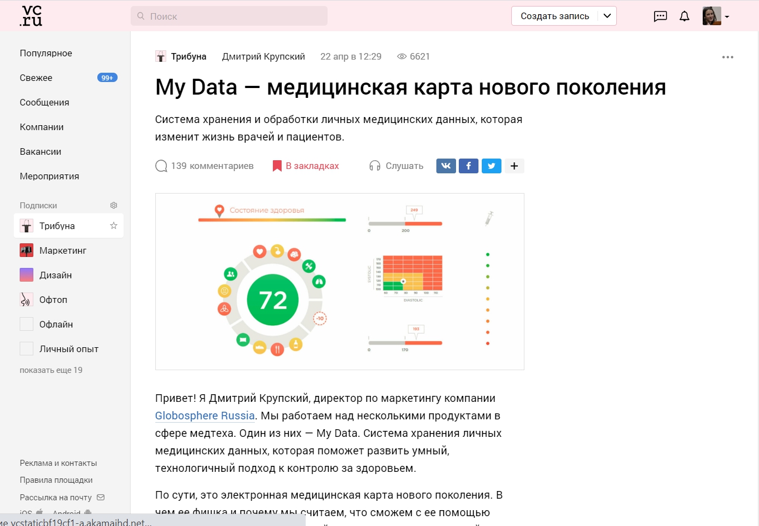The height and width of the screenshot is (526, 759).
Task: Open the article infographic image
Action: coord(340,282)
